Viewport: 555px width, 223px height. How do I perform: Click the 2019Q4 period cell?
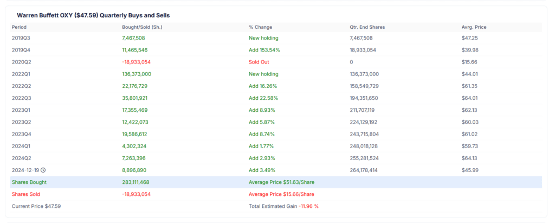tap(22, 50)
